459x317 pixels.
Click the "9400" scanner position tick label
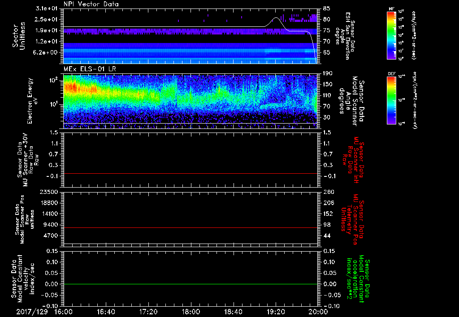[51, 225]
